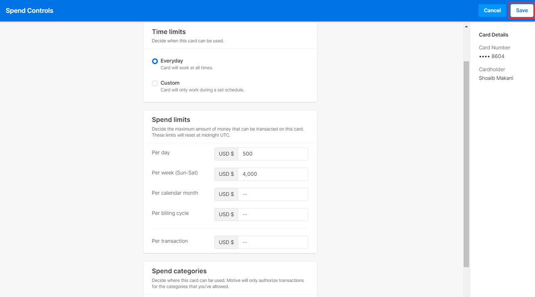Click the USD $ prefix for Per week

point(226,174)
